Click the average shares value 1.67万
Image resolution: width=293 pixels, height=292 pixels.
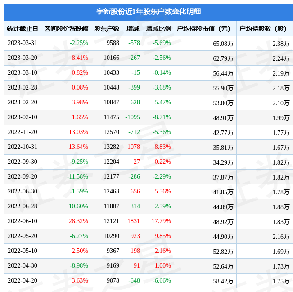pos(281,148)
